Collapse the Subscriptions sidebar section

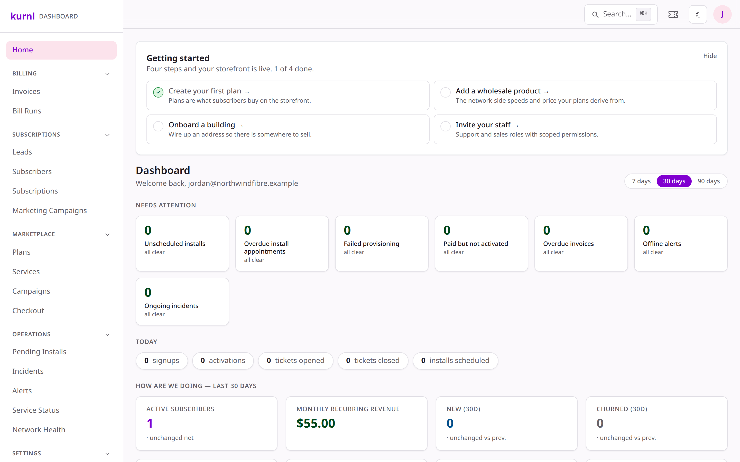107,135
